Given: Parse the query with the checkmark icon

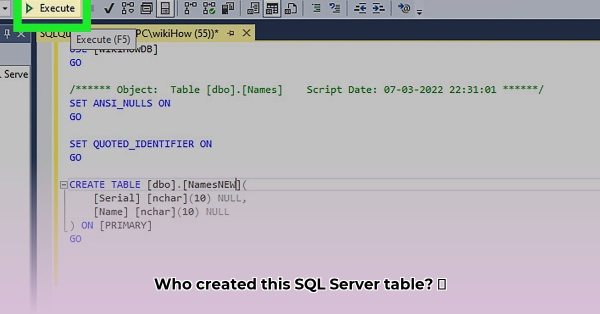Looking at the screenshot, I should [x=108, y=8].
